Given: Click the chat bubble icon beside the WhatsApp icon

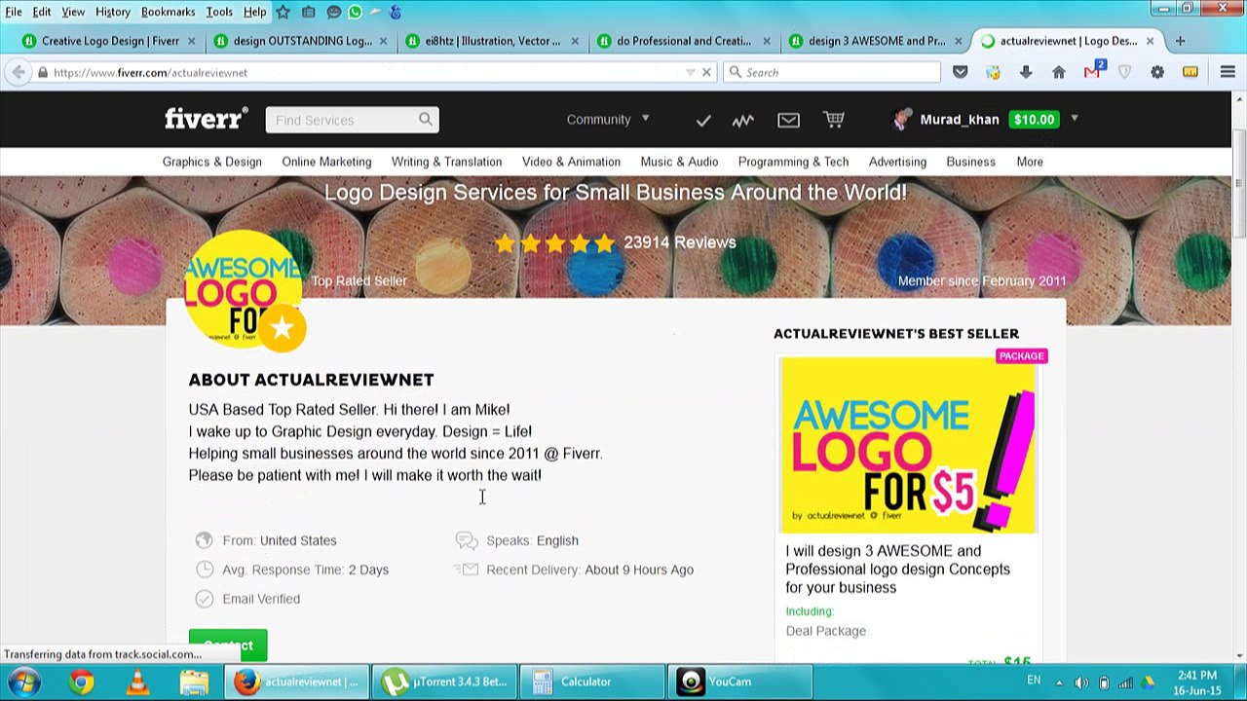Looking at the screenshot, I should (x=334, y=12).
